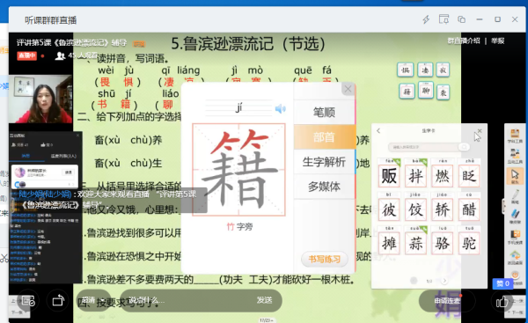Image resolution: width=528 pixels, height=323 pixels.
Task: Open the 贩 character card
Action: [x=389, y=175]
